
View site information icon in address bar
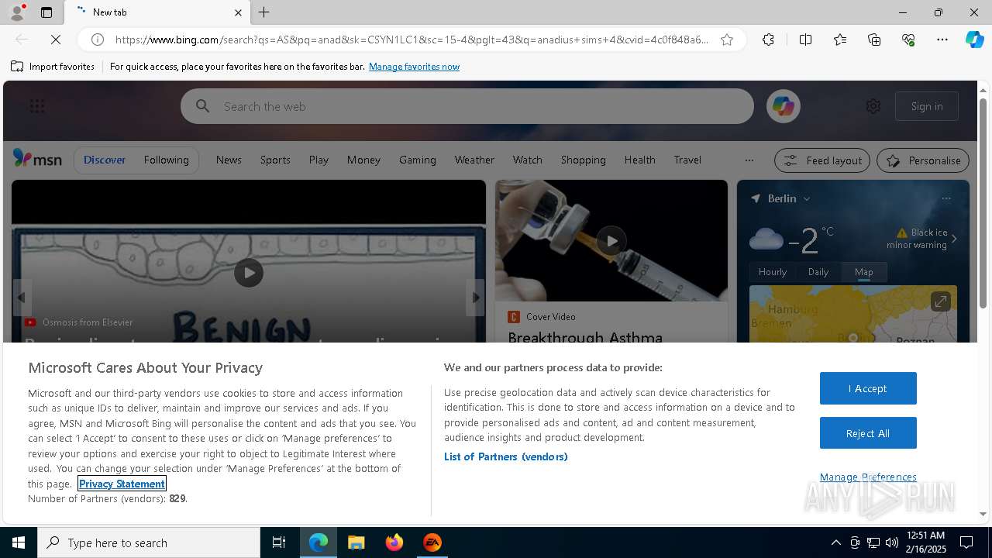coord(98,40)
